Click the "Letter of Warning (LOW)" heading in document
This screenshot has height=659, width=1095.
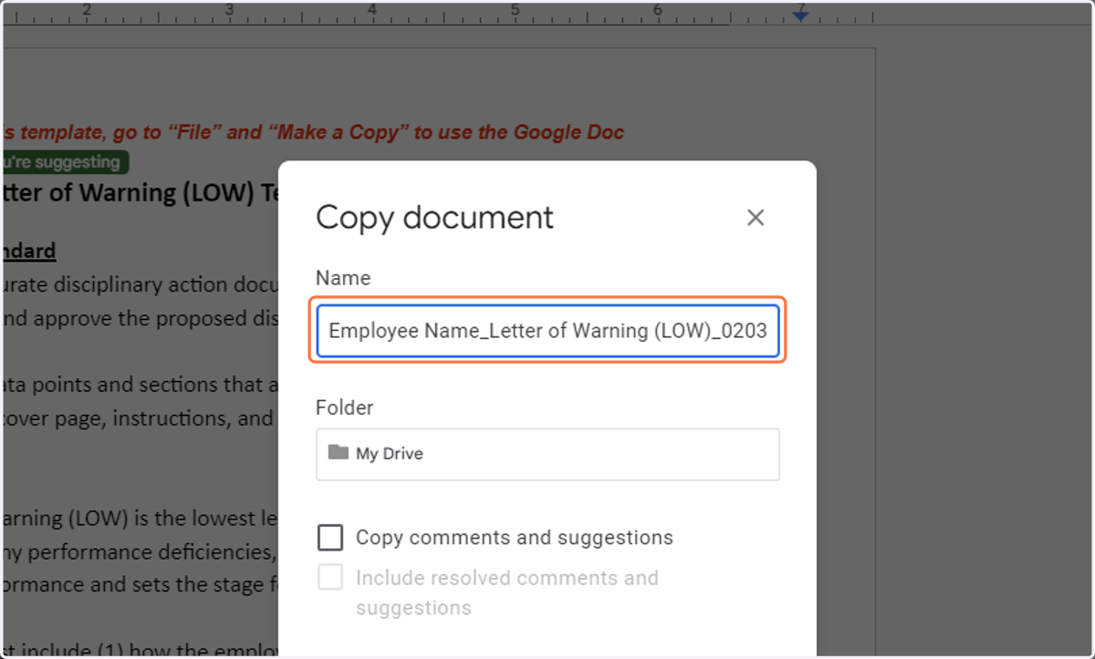coord(140,192)
